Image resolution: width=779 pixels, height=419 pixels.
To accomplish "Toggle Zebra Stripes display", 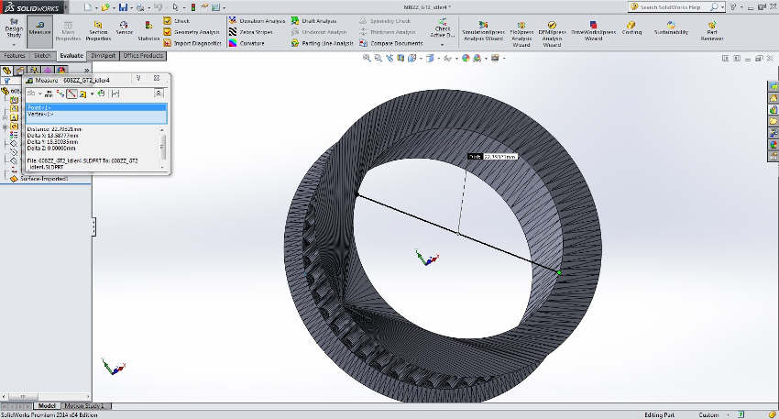I will 251,32.
